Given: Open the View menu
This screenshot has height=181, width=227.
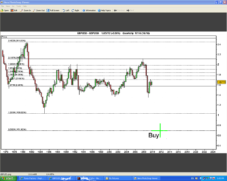Looking at the screenshot, I should click(8, 6).
